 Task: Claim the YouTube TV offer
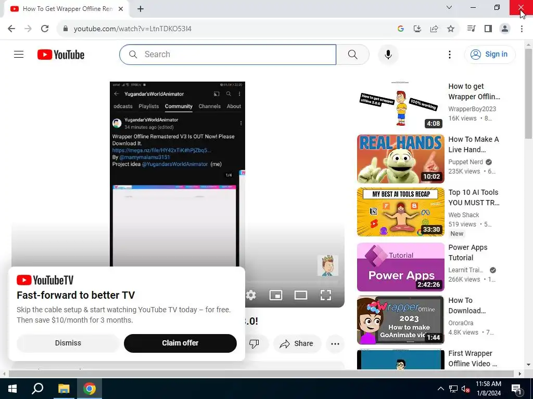click(x=180, y=343)
